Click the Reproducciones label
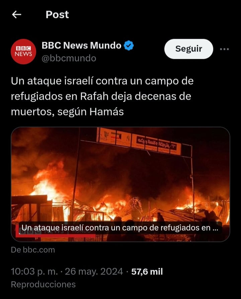241x299 pixels. pos(43,284)
